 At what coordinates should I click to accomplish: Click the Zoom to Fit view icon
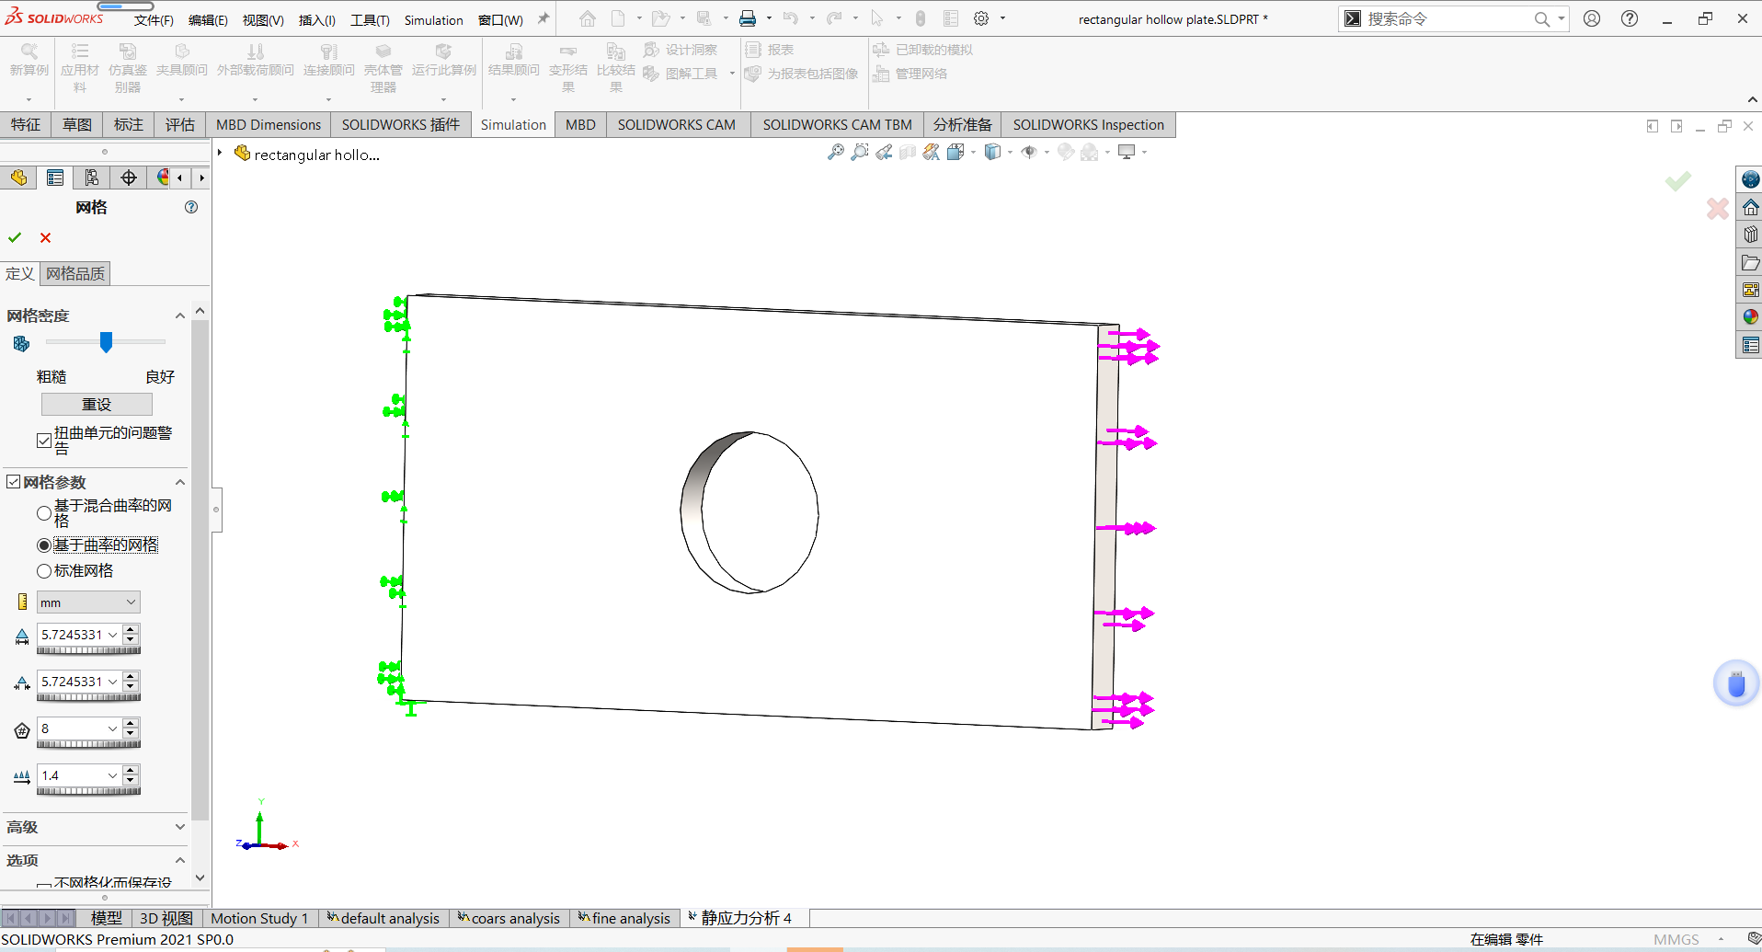(x=835, y=153)
